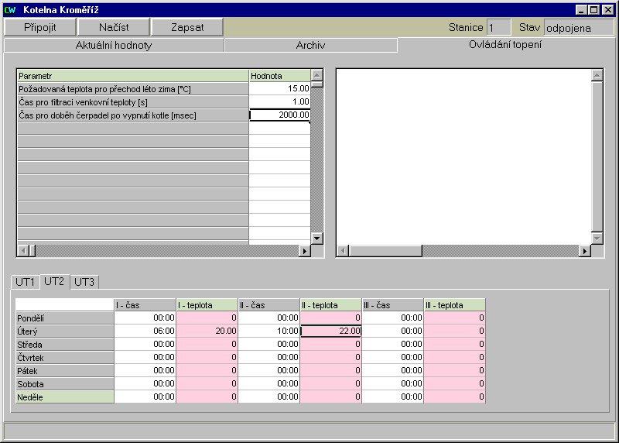Click the Neděle row header
Viewport: 619px width, 443px height.
point(65,397)
